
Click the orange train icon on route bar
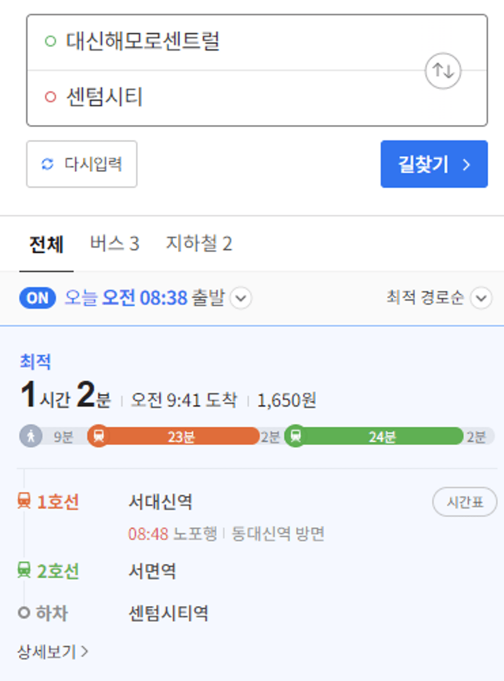[99, 436]
